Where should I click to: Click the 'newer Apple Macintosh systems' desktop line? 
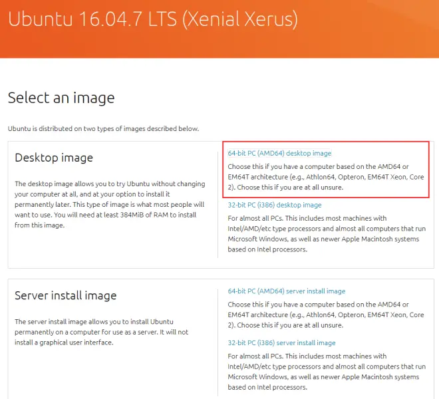323,239
